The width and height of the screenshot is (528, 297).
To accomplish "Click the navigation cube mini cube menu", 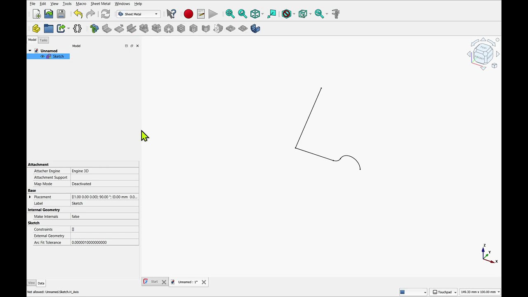I will point(494,66).
